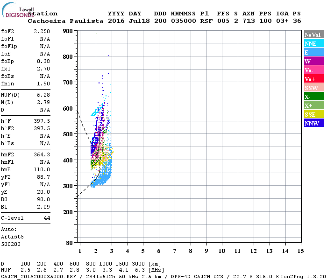Click the 900 km height axis label
The height and width of the screenshot is (280, 327).
pyautogui.click(x=68, y=31)
